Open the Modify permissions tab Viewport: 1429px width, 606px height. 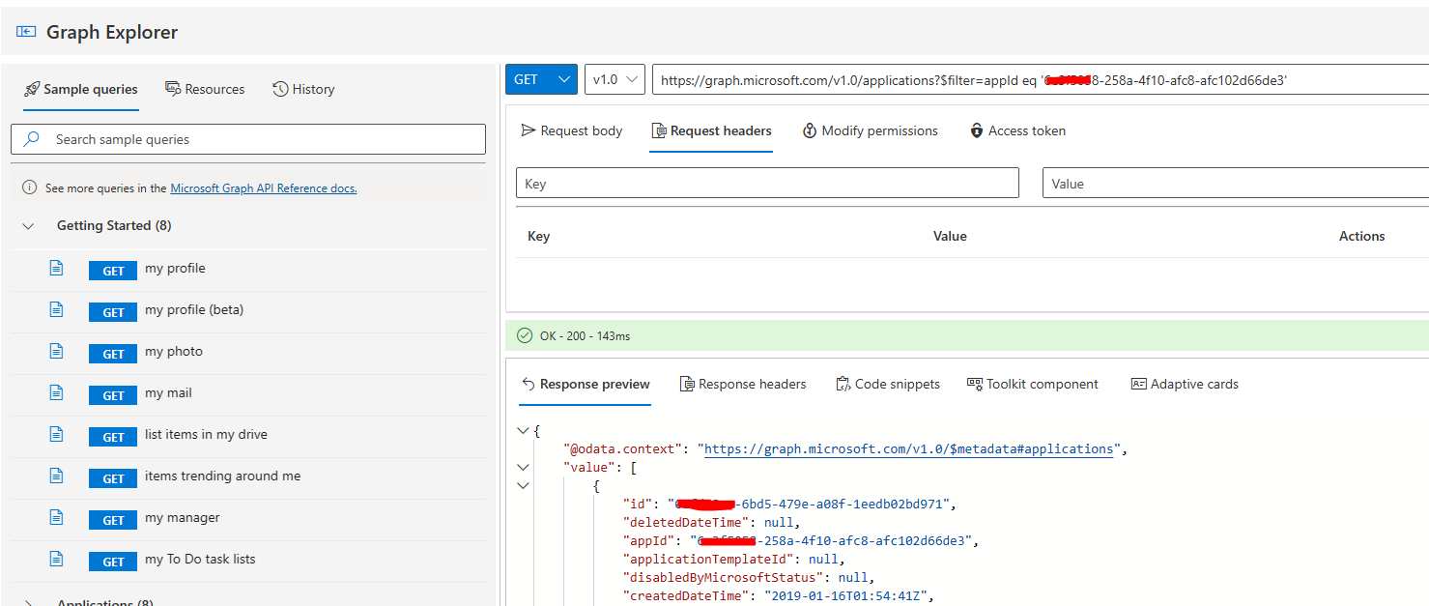click(x=871, y=130)
